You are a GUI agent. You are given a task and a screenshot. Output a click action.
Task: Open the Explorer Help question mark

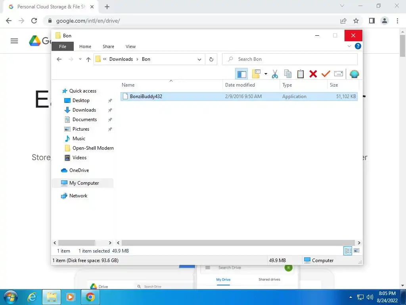pos(358,46)
